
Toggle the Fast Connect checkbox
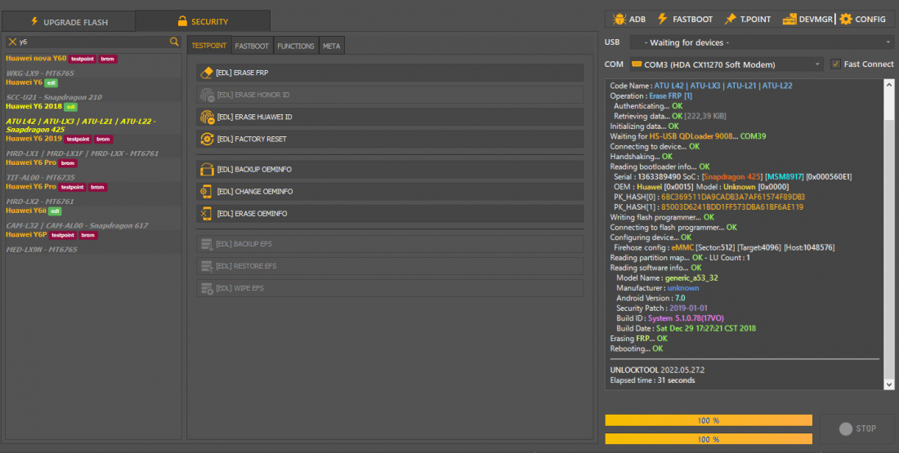tap(836, 64)
